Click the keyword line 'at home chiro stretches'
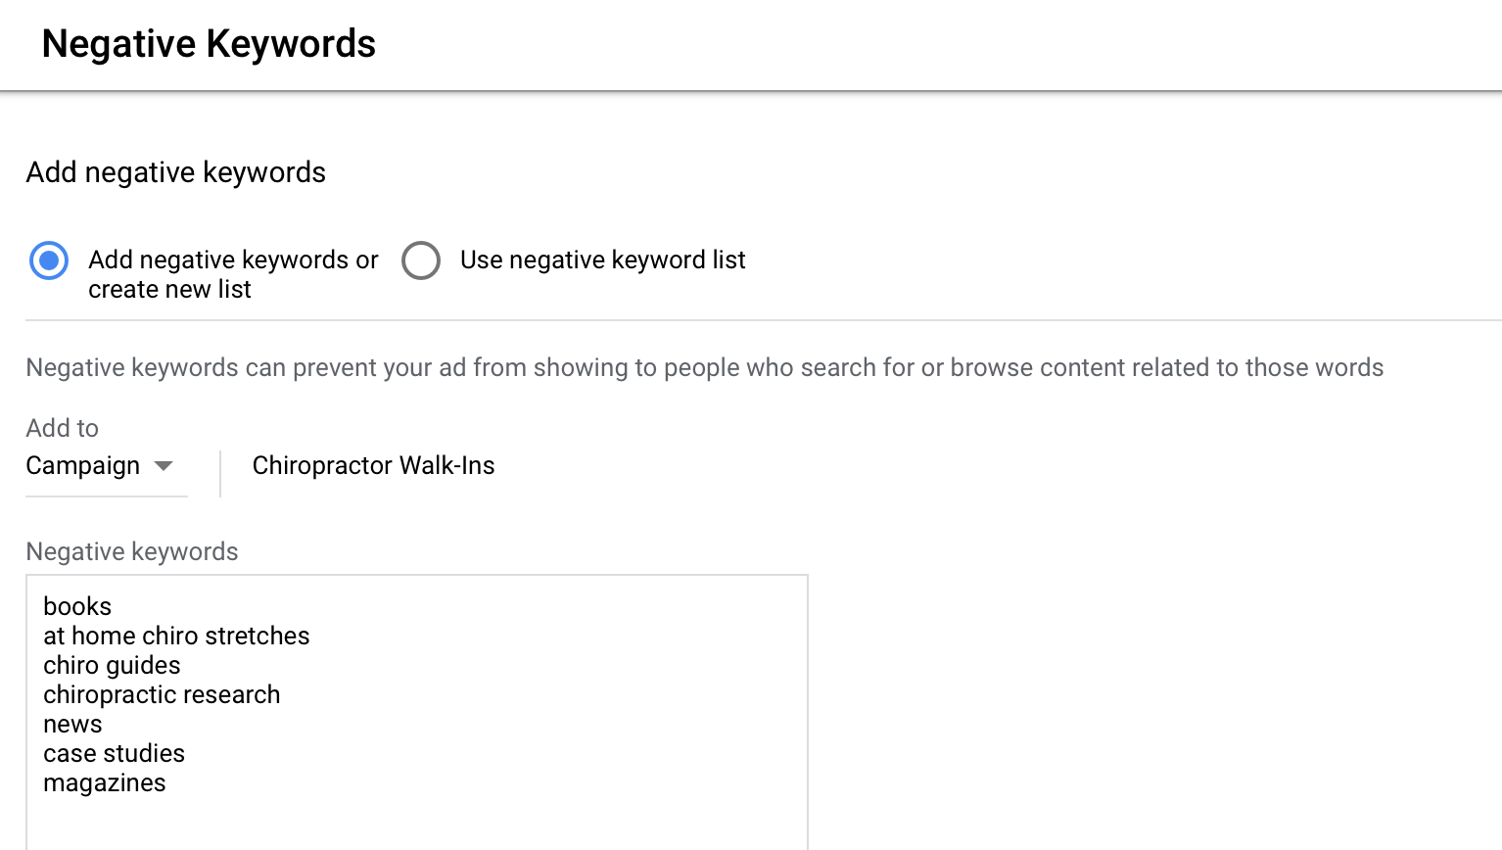 (x=176, y=636)
